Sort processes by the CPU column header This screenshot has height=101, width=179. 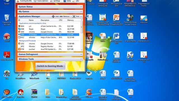point(61,20)
